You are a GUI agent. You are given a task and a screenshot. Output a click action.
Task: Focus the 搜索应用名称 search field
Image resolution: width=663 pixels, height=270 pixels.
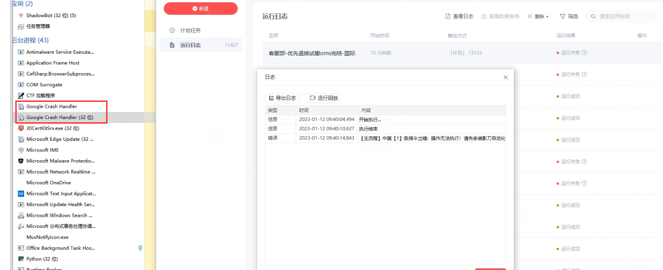click(x=622, y=16)
